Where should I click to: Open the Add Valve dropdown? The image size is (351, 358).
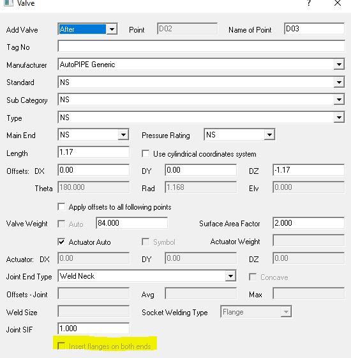tap(112, 29)
